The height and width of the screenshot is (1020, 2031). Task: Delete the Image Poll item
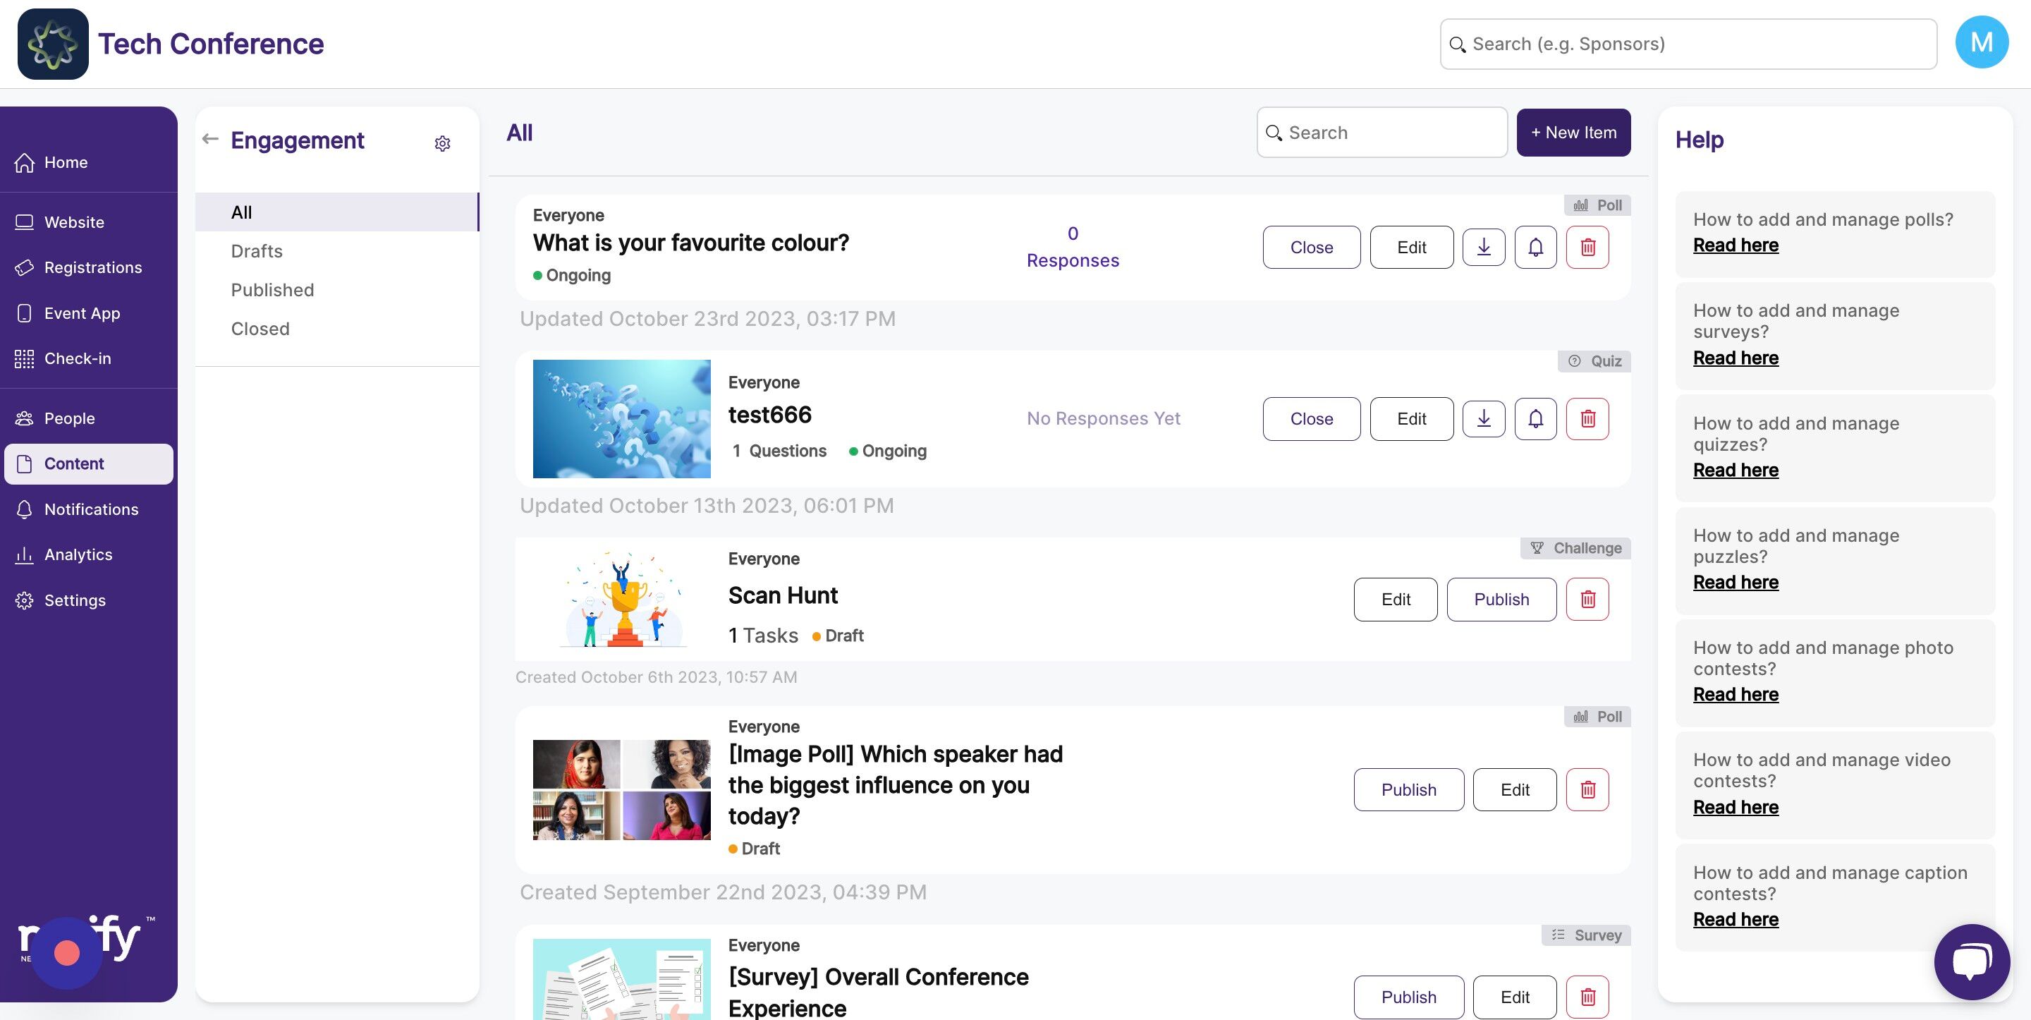1587,789
